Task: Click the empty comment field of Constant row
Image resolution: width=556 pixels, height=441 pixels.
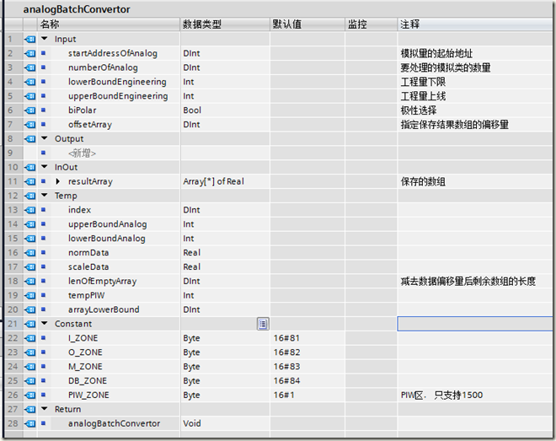Action: (x=475, y=324)
